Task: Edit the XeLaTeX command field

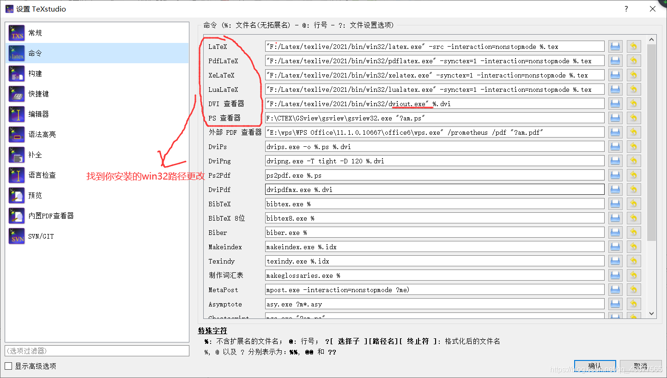Action: [x=435, y=75]
